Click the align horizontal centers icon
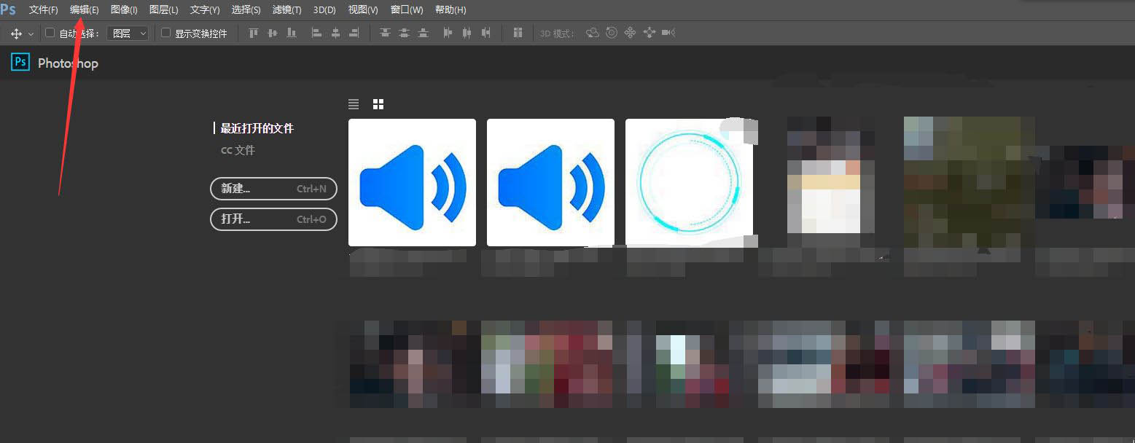 click(335, 33)
